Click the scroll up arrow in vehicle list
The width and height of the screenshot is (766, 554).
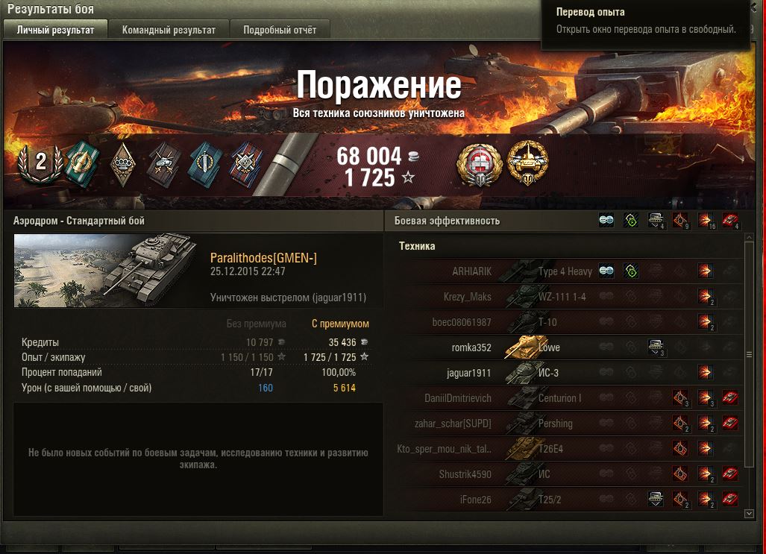click(750, 237)
